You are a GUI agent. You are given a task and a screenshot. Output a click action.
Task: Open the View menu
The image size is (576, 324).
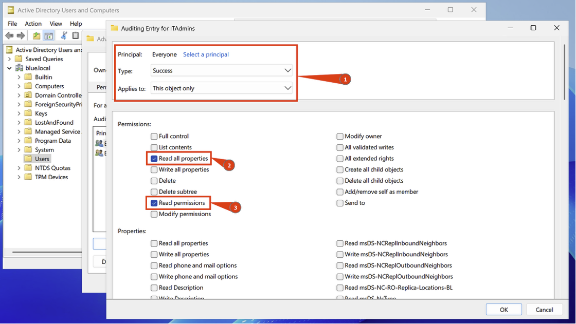[56, 24]
